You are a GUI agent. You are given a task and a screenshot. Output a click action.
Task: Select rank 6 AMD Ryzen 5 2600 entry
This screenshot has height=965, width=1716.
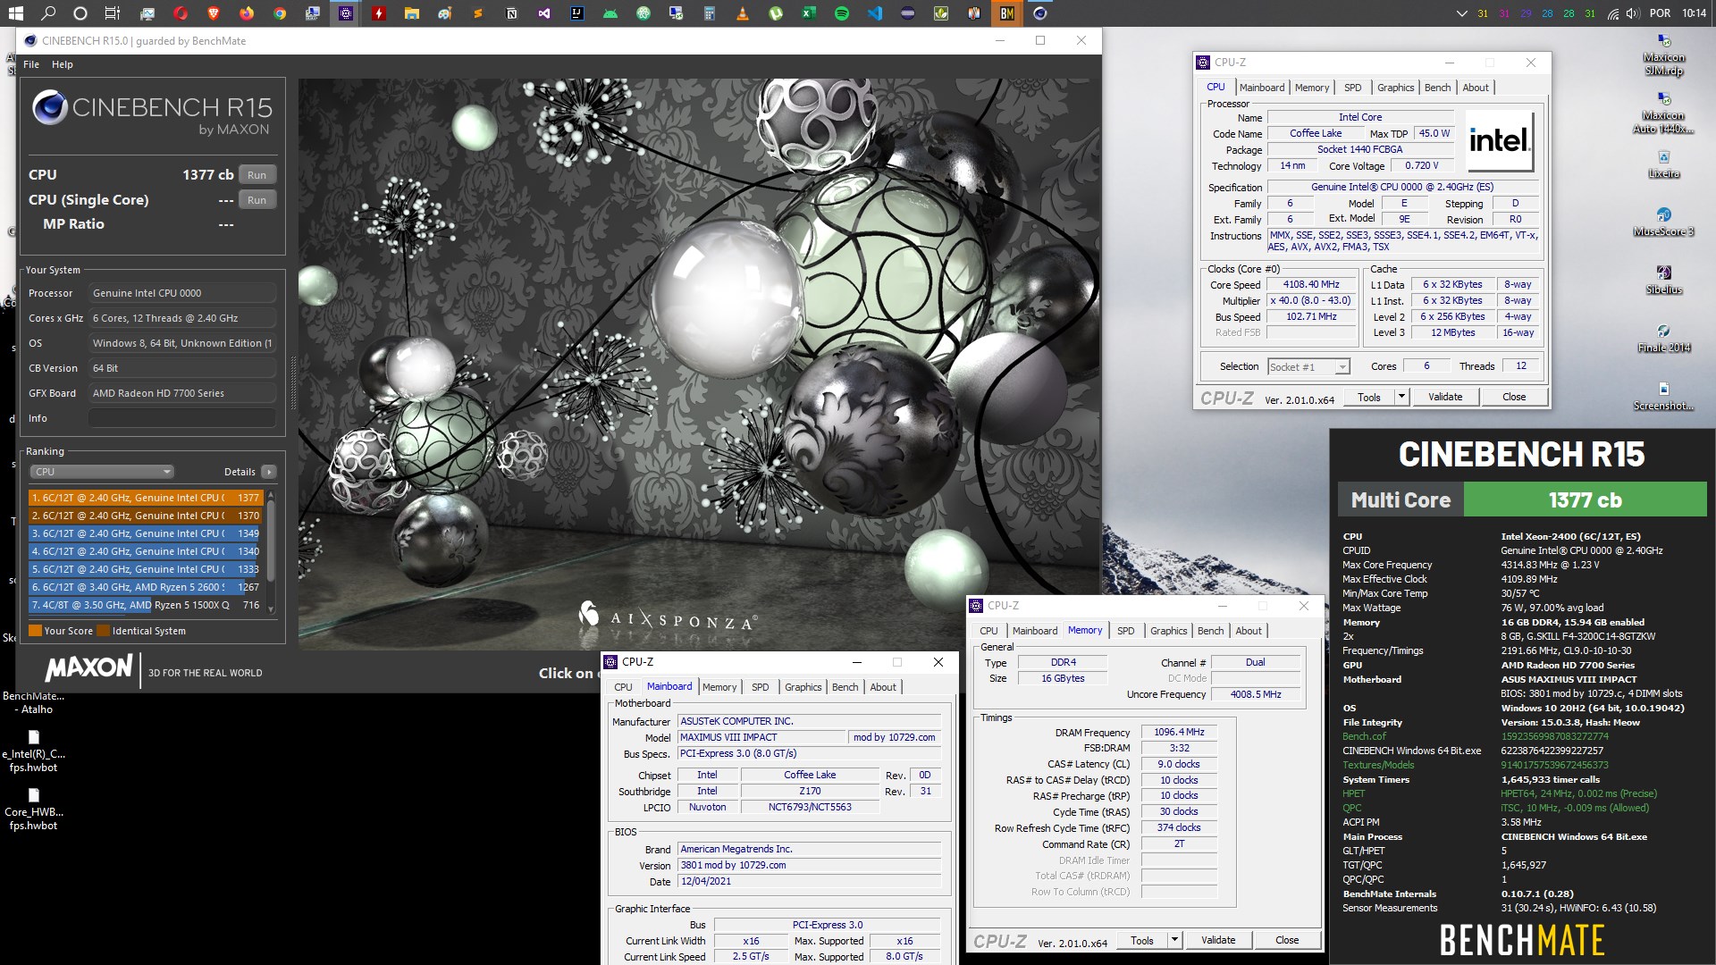tap(146, 587)
